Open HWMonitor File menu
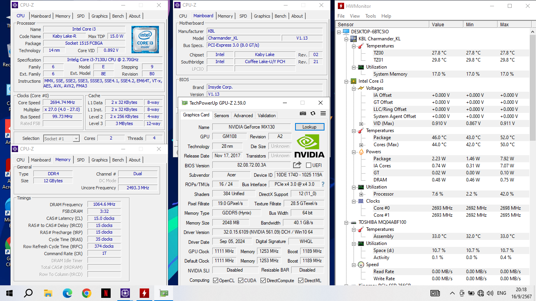The width and height of the screenshot is (536, 301). tap(341, 16)
